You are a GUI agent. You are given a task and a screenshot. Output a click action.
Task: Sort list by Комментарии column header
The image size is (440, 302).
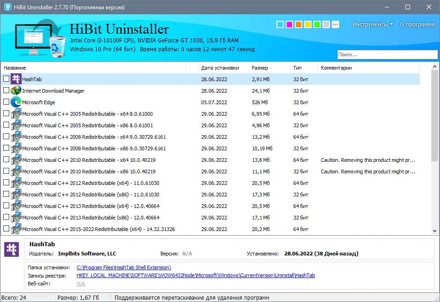coord(369,68)
